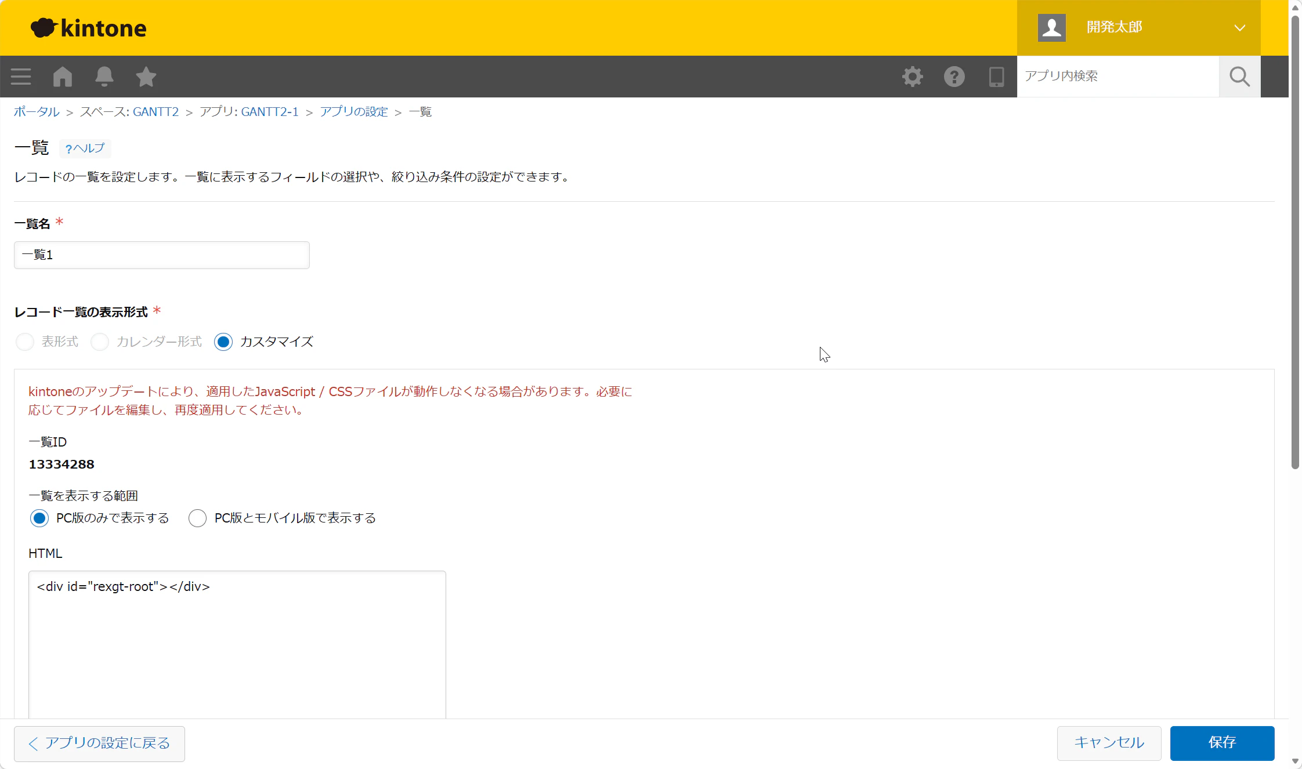
Task: Click the help question mark icon
Action: pyautogui.click(x=954, y=77)
